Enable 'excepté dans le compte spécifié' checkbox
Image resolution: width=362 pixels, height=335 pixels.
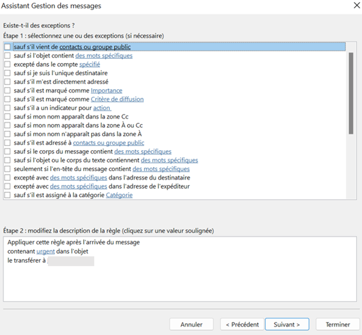pyautogui.click(x=8, y=64)
